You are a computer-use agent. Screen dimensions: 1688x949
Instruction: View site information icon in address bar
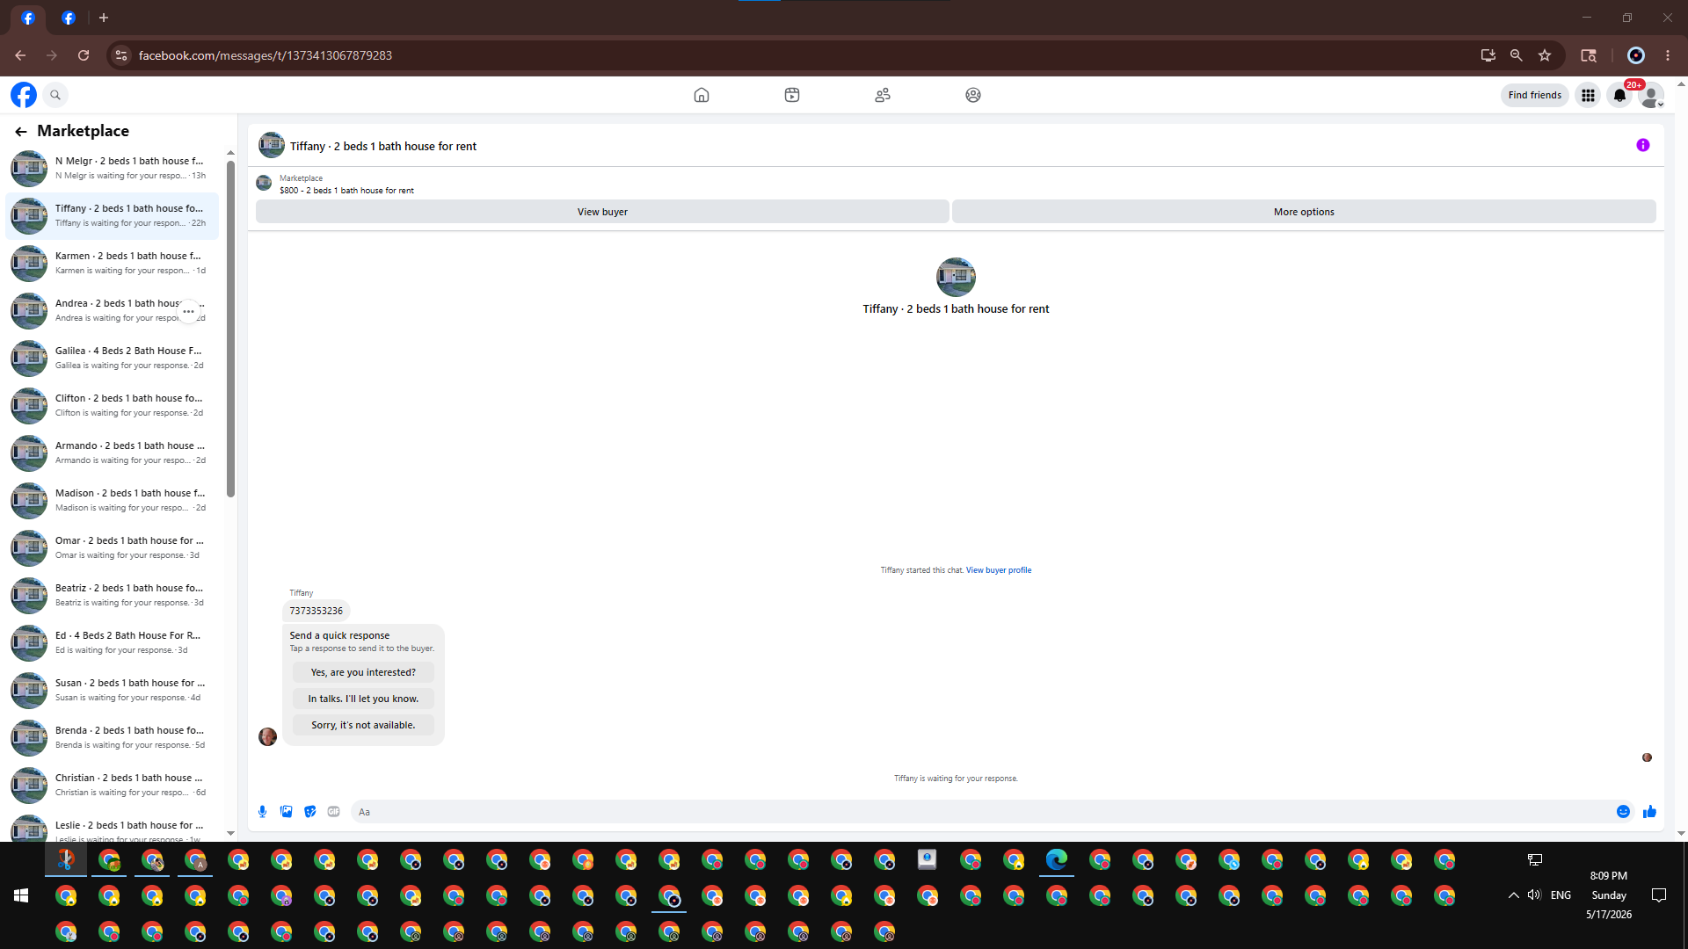pos(121,55)
